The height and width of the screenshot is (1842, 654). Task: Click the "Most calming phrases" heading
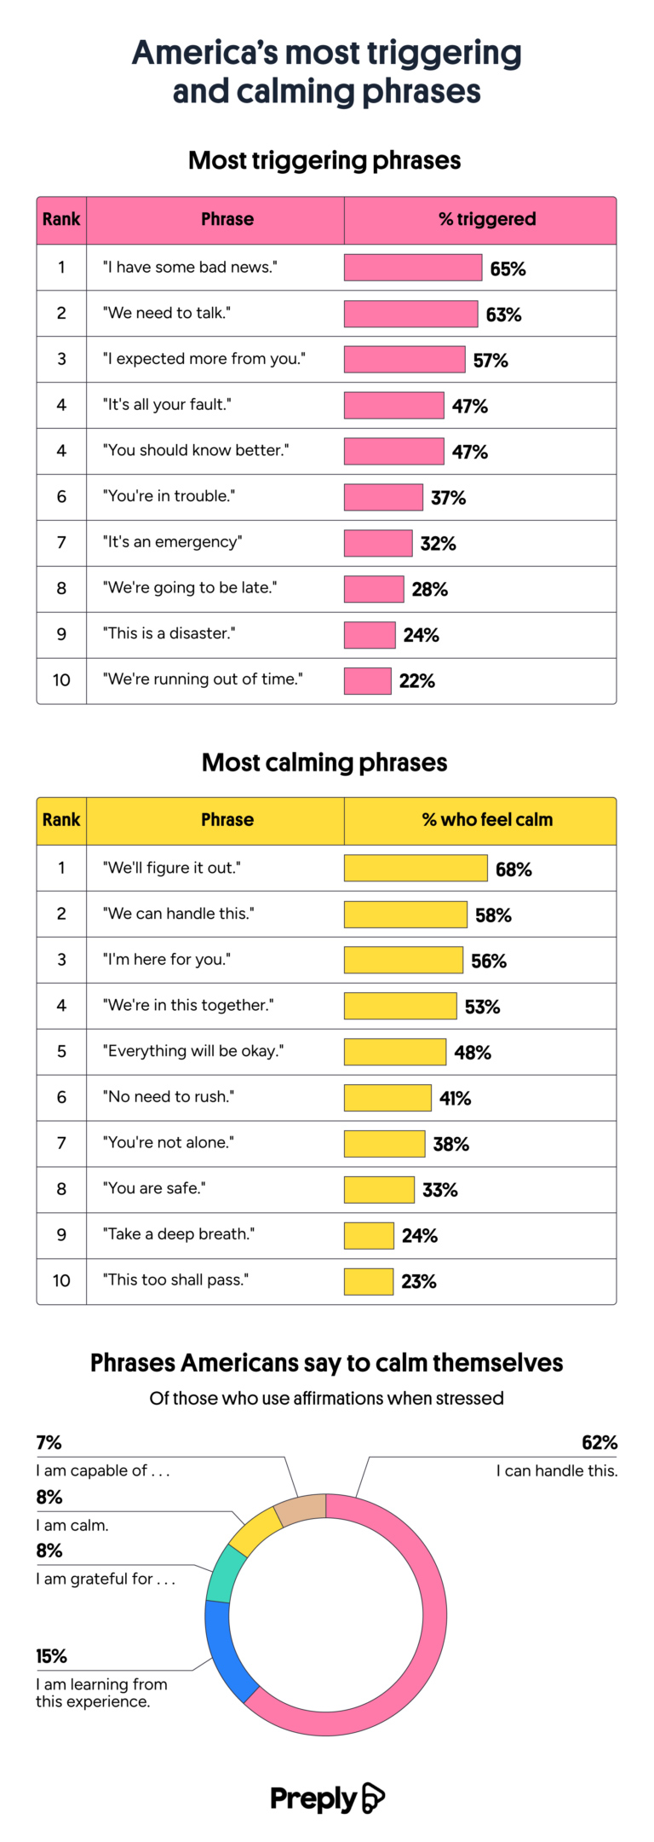tap(324, 762)
